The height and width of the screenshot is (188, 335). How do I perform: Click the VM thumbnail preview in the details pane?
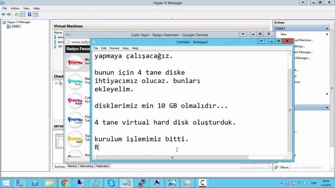[x=60, y=141]
